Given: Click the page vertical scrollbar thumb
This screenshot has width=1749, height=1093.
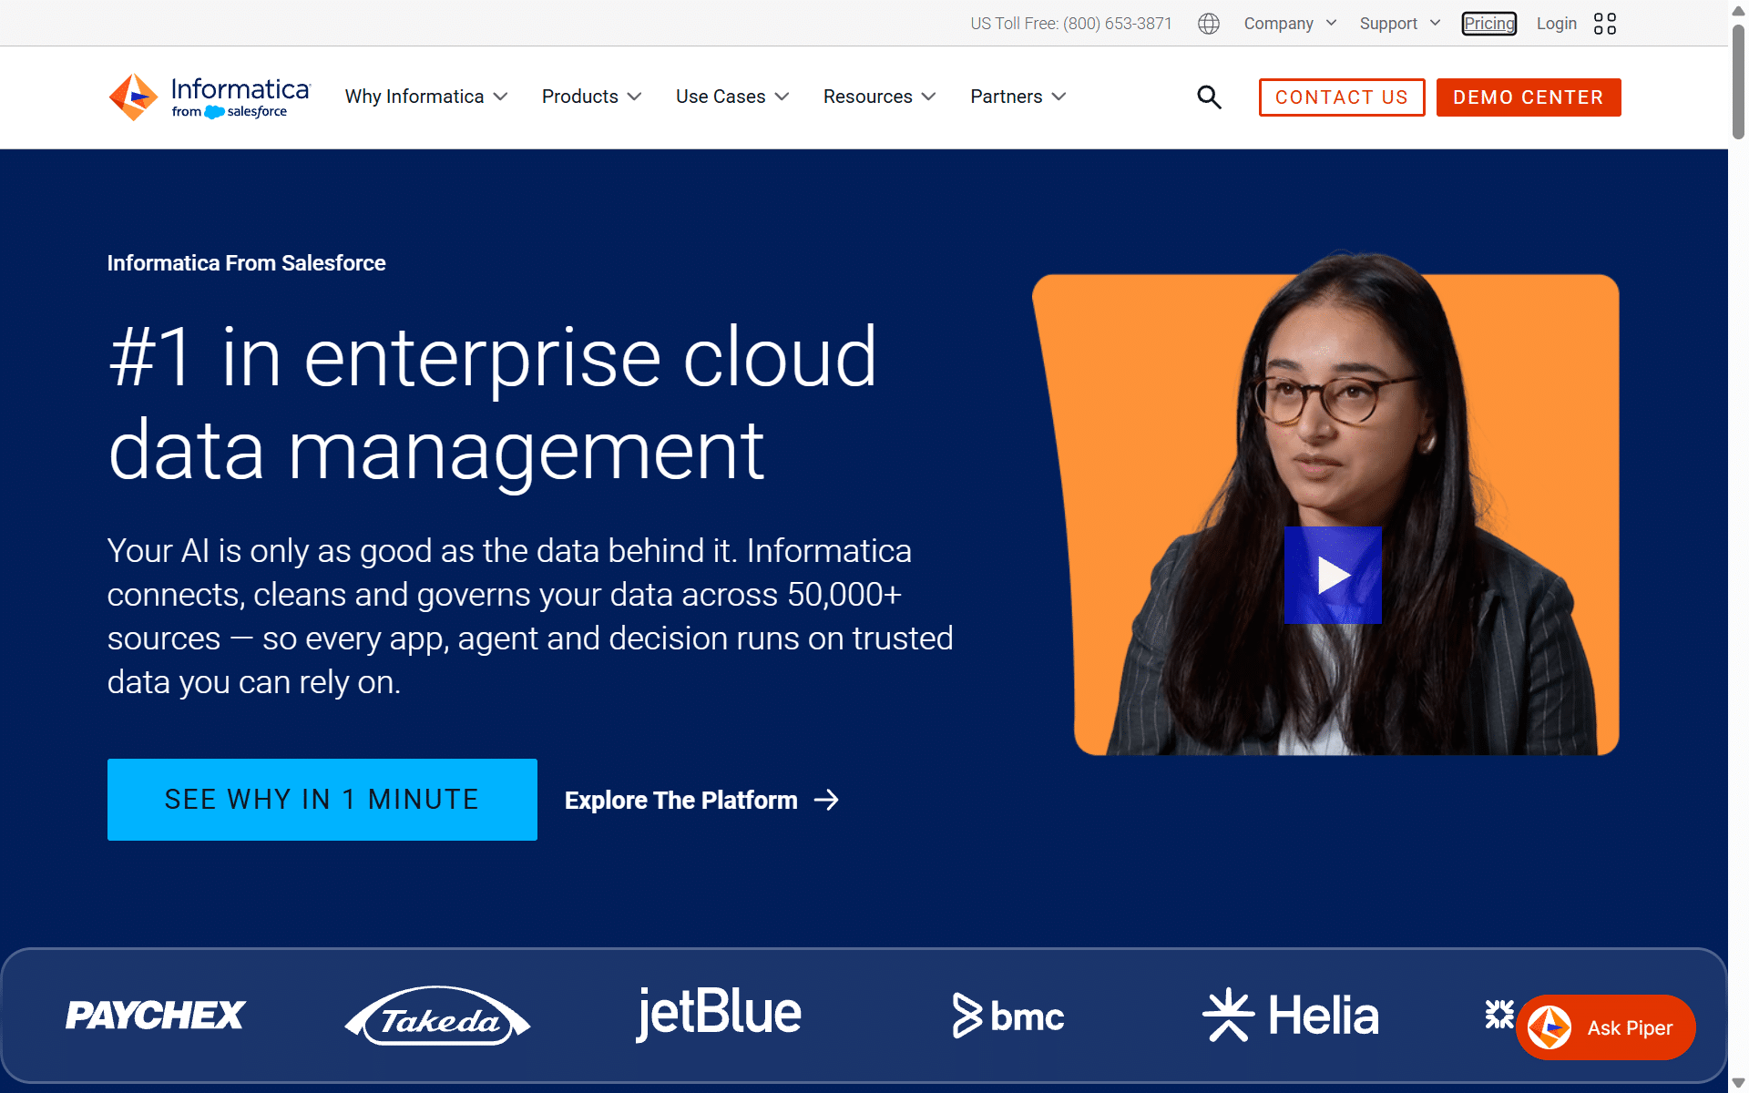Looking at the screenshot, I should (x=1738, y=82).
